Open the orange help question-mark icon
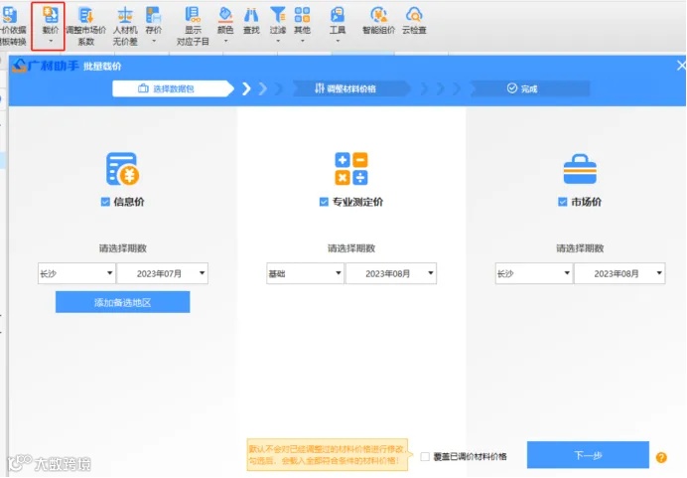This screenshot has height=478, width=687. [661, 457]
